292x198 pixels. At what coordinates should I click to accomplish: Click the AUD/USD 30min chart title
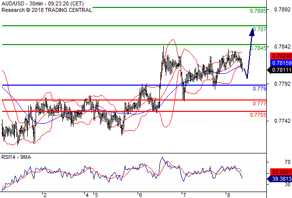43,3
